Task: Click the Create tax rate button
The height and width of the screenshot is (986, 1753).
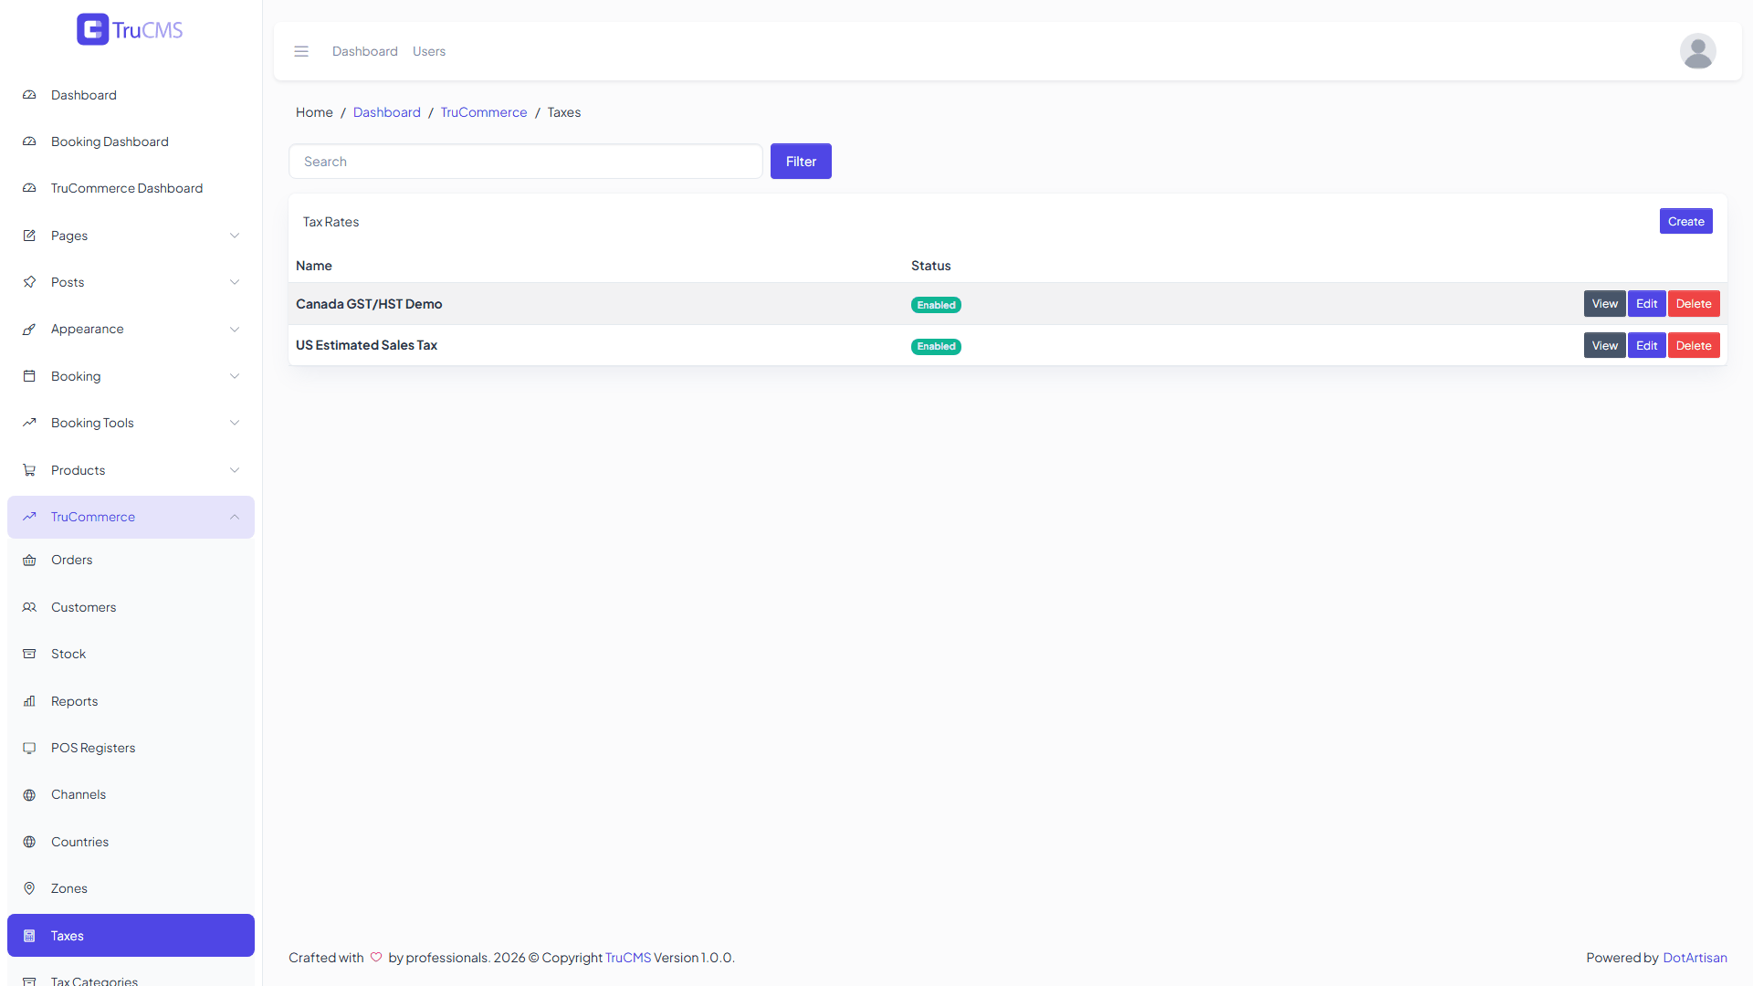Action: click(x=1685, y=221)
